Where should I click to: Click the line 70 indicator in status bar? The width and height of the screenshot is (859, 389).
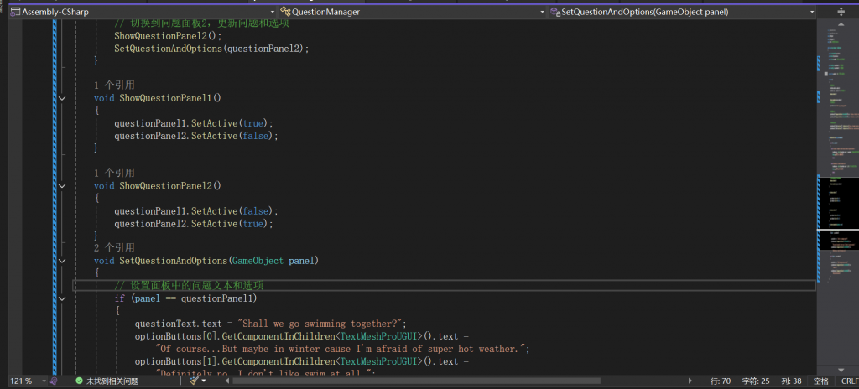coord(721,381)
